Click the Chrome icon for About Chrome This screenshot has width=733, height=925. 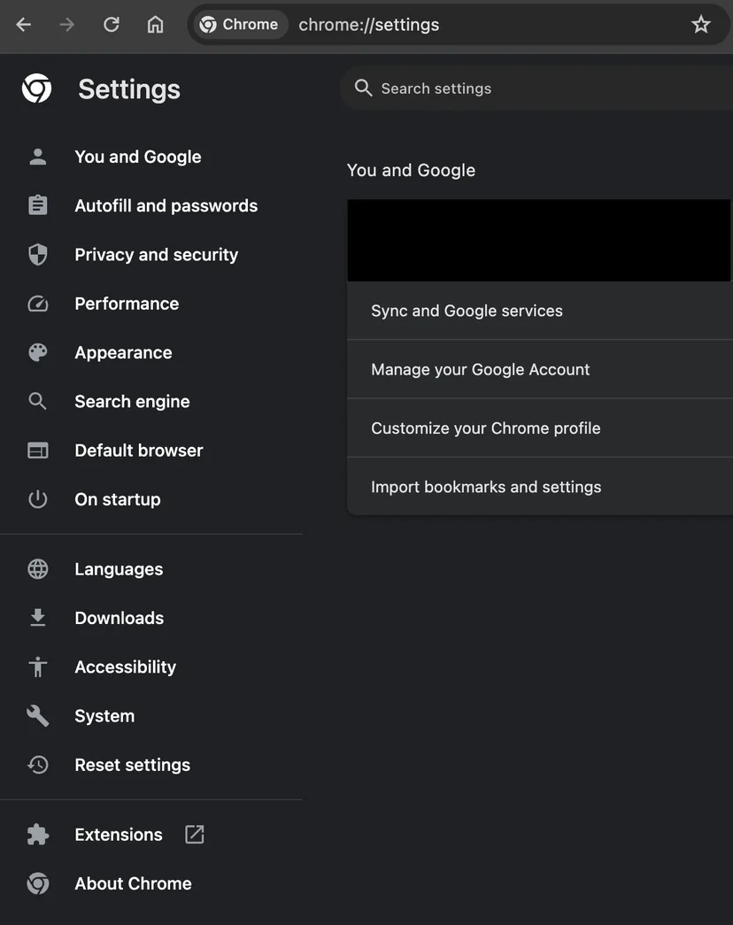tap(38, 883)
